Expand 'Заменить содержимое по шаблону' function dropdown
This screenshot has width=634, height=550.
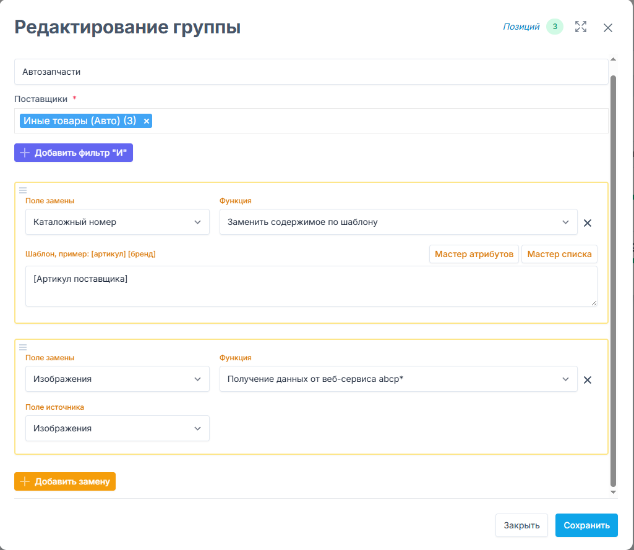398,222
